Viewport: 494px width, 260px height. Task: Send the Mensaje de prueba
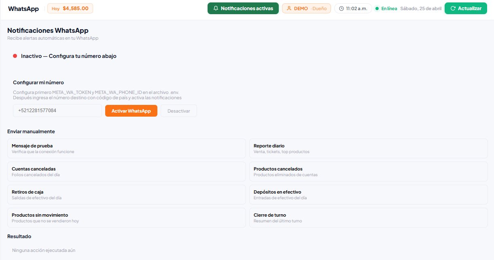pos(126,149)
